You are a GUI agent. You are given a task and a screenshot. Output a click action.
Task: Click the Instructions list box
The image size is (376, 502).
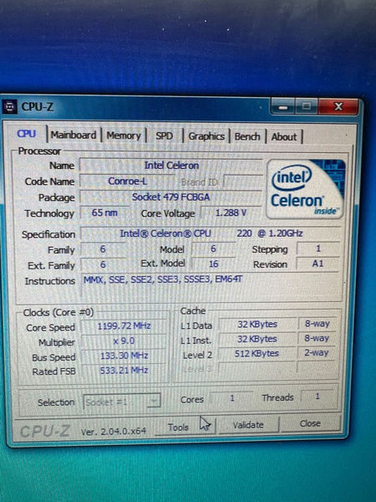coord(212,286)
